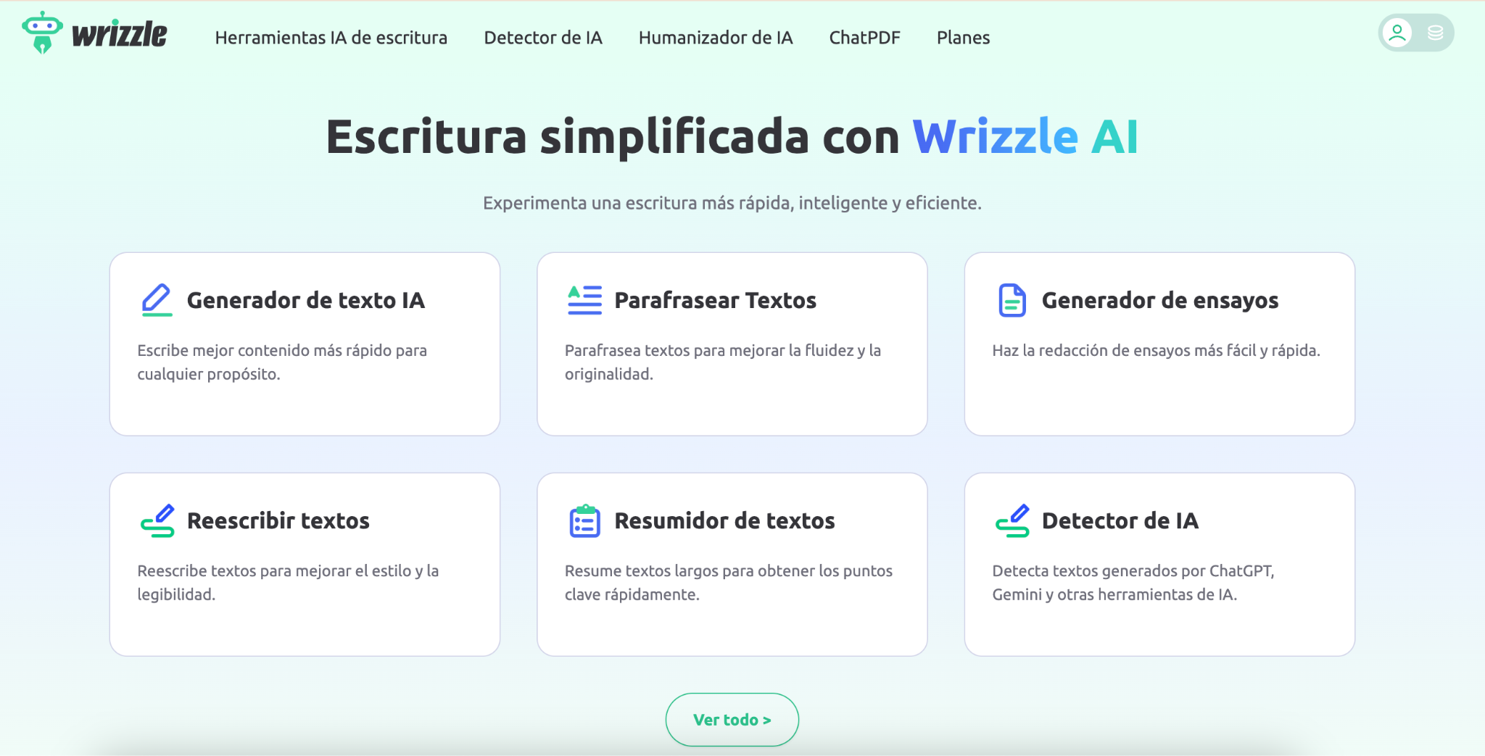
Task: Open Herramientas IA de escritura menu
Action: pos(331,38)
